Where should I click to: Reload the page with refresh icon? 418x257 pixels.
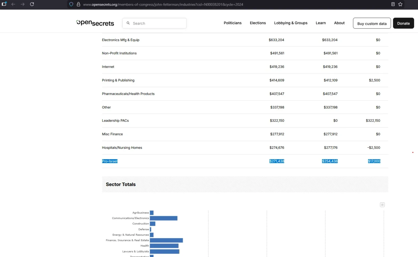32,4
